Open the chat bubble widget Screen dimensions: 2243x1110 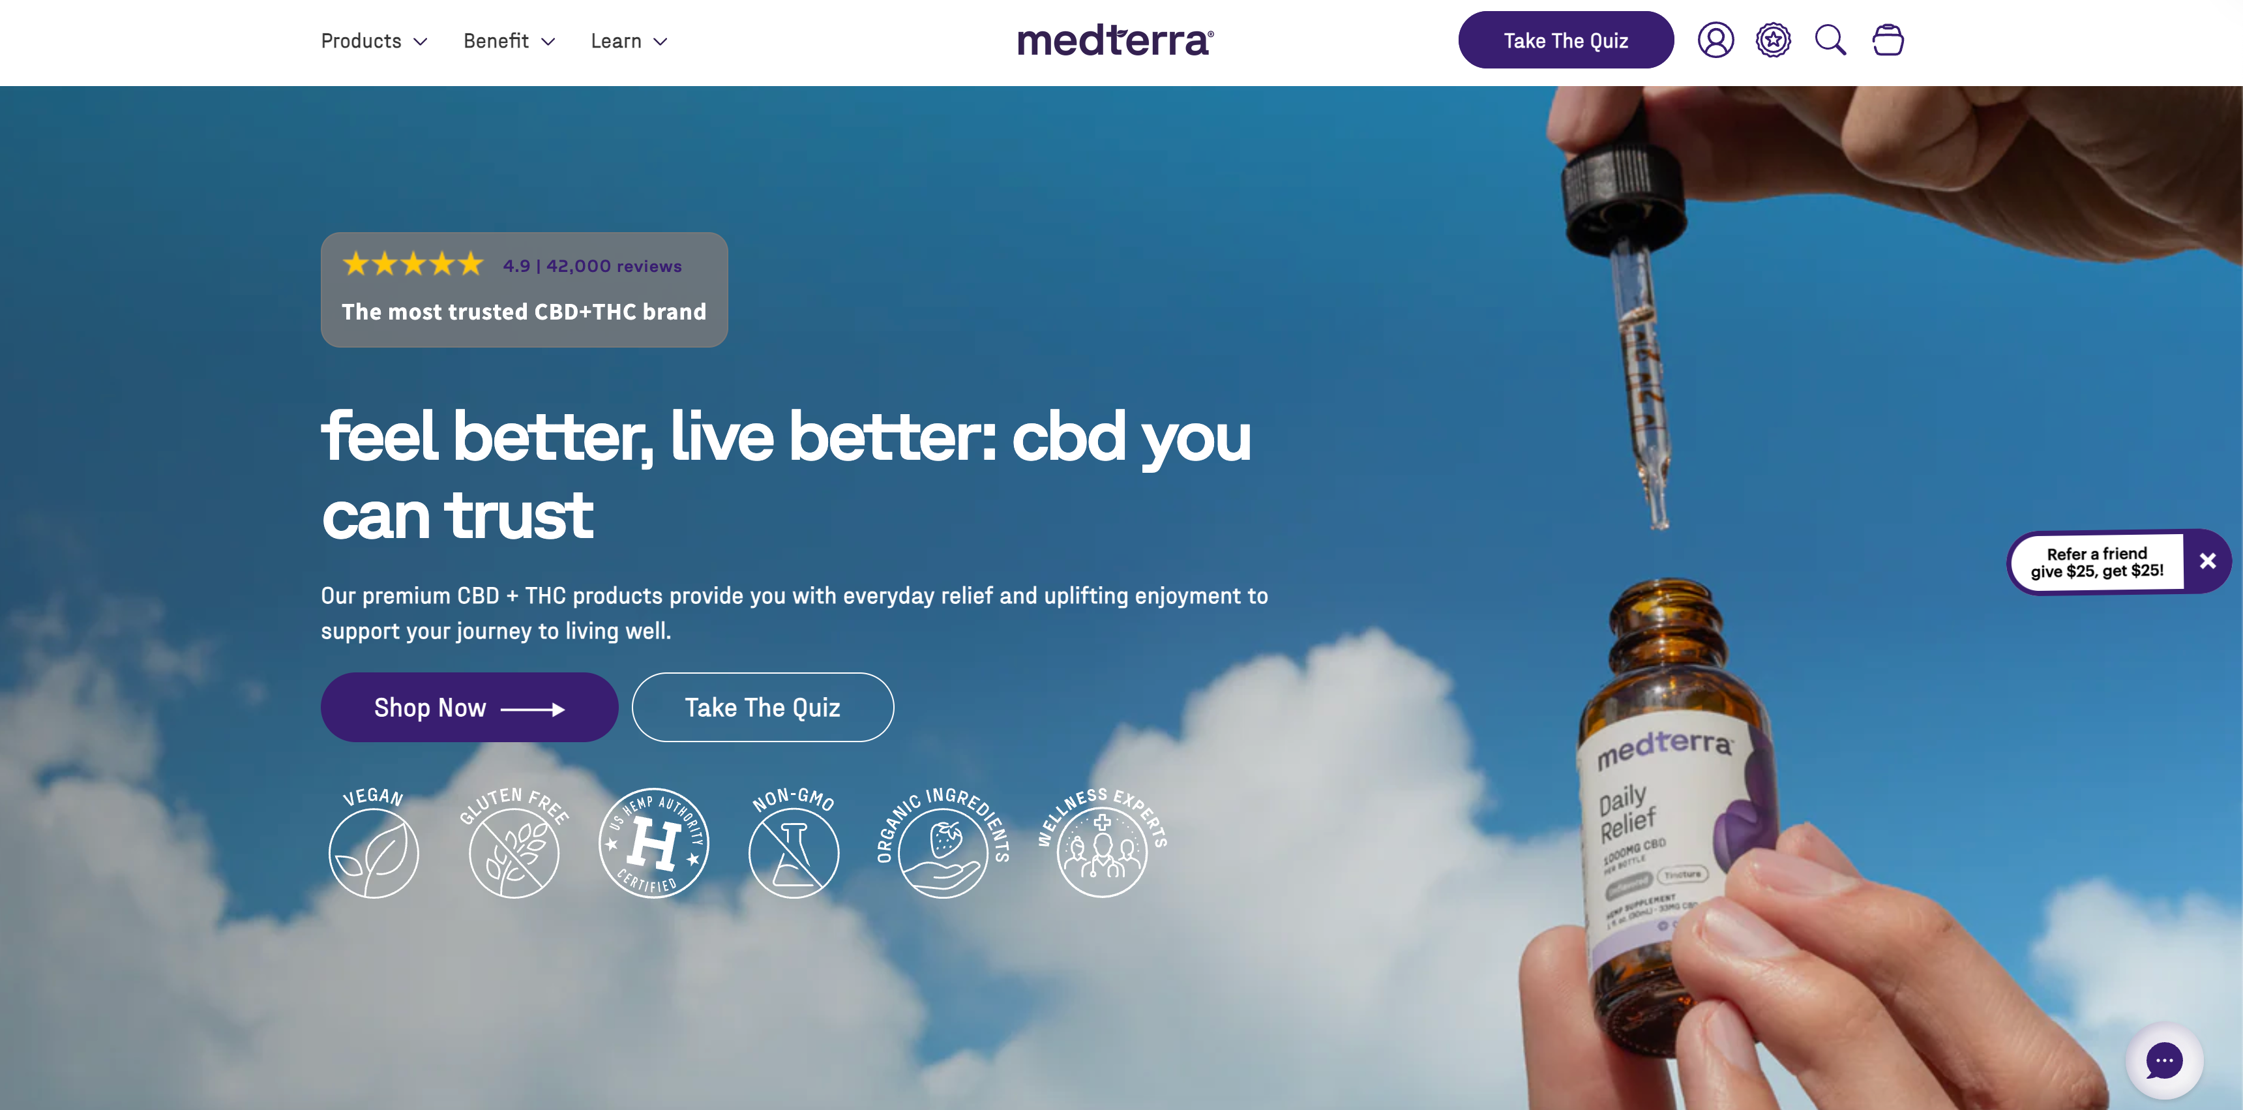(2163, 1060)
